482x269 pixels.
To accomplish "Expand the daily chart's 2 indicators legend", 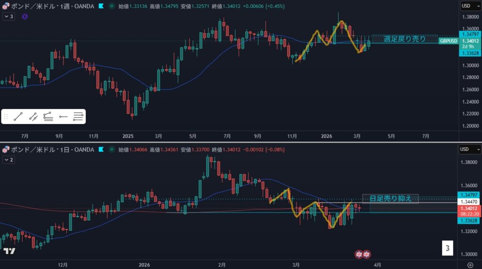I will click(9, 160).
